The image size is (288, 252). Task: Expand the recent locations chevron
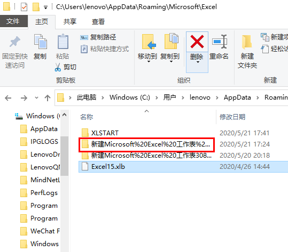(x=36, y=97)
